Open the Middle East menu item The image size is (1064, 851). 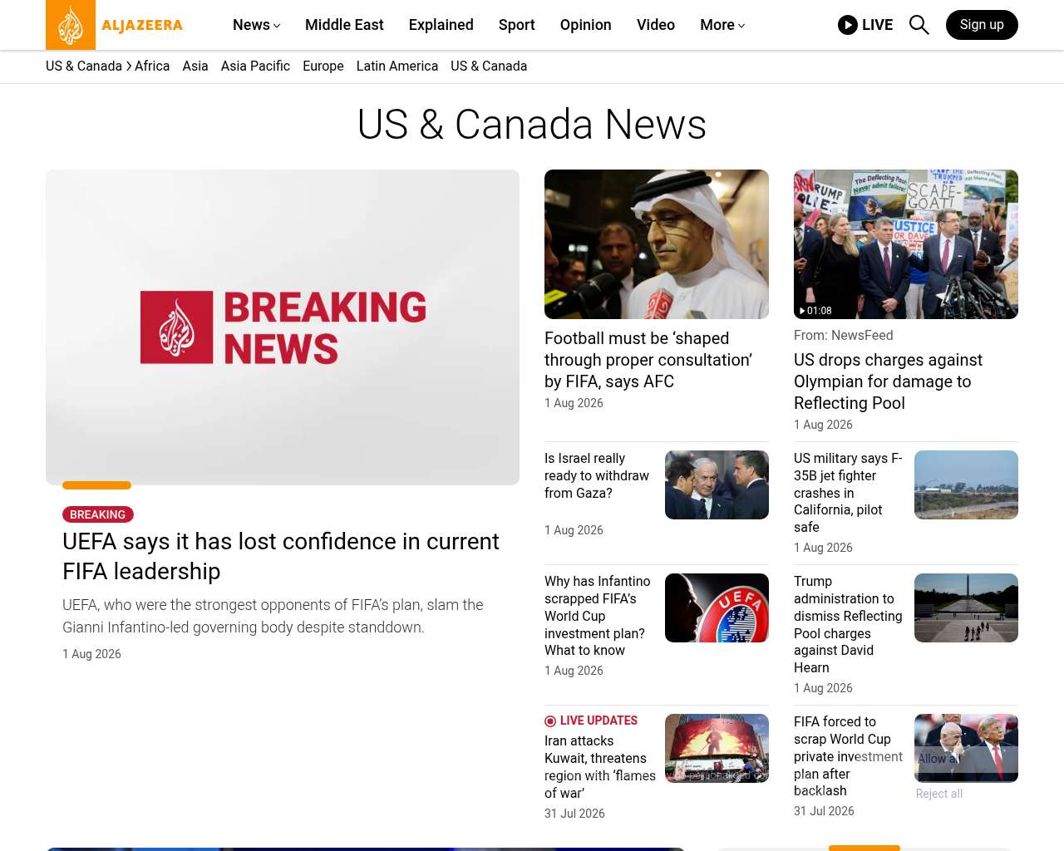pos(344,25)
